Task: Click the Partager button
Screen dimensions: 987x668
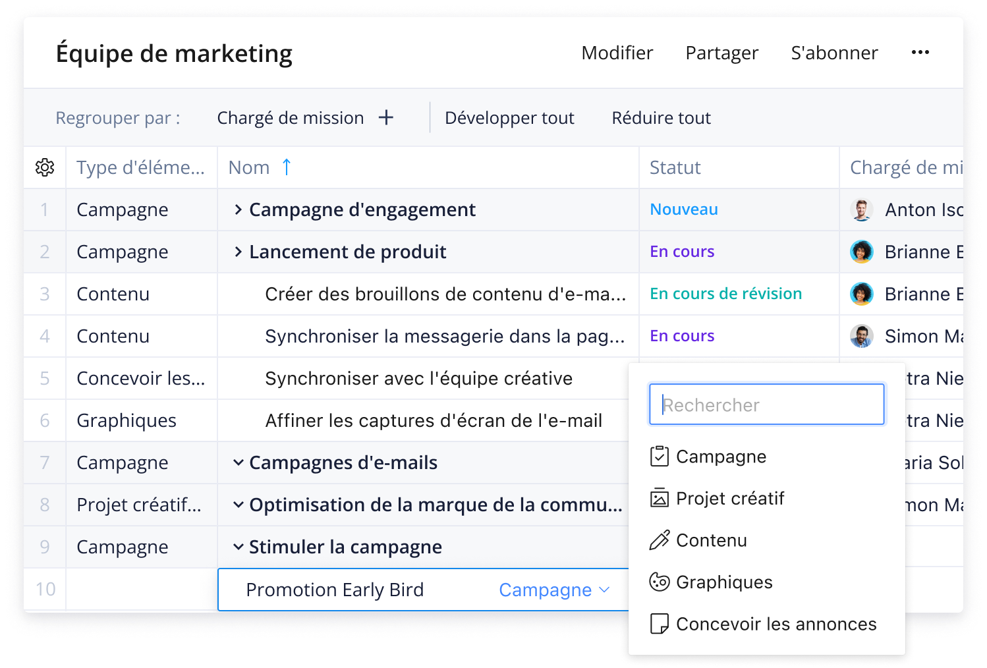Action: pyautogui.click(x=721, y=53)
